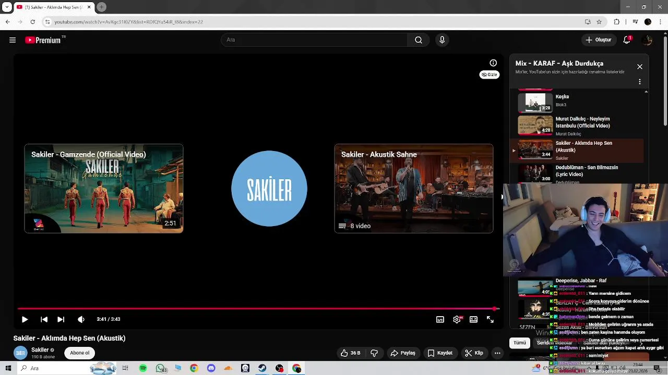The image size is (668, 375).
Task: Seek on the red progress bar
Action: coord(258,309)
